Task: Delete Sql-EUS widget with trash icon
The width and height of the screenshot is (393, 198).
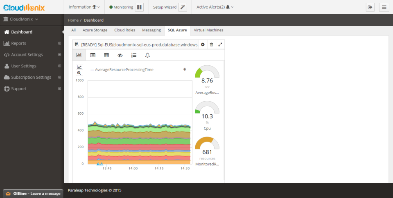Action: pyautogui.click(x=212, y=44)
